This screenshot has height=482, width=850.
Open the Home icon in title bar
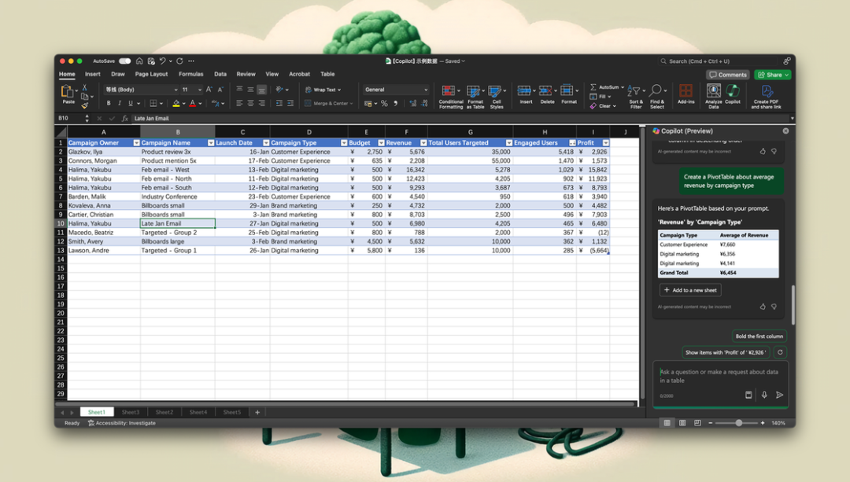click(139, 61)
